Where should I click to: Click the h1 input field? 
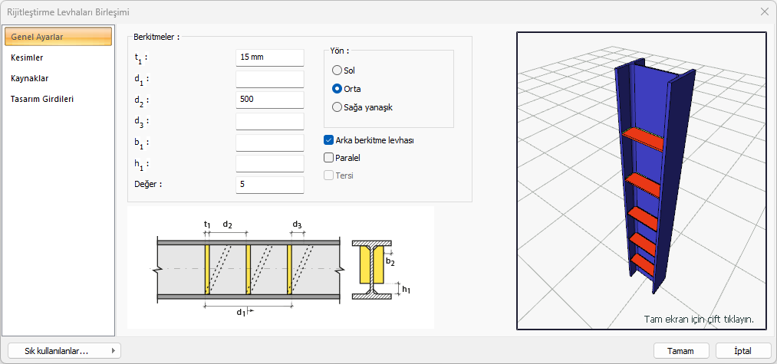point(270,163)
